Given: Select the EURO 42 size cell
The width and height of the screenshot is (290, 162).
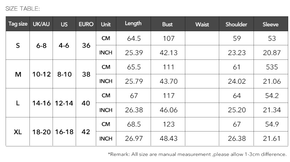Looking at the screenshot, I should [x=86, y=132].
